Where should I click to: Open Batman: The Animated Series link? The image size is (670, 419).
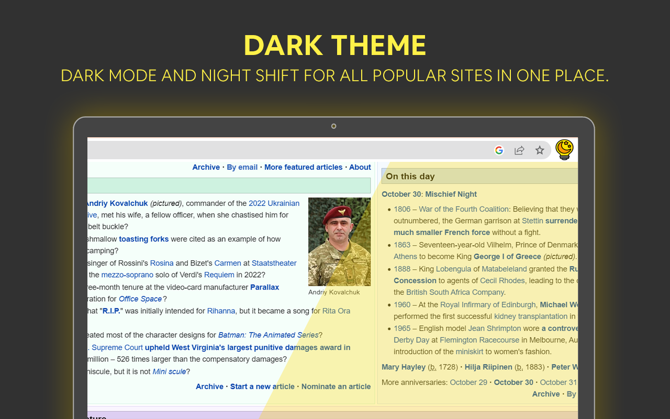click(269, 335)
